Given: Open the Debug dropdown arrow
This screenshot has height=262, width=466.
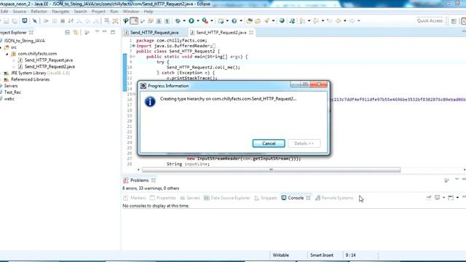Looking at the screenshot, I should tap(184, 21).
